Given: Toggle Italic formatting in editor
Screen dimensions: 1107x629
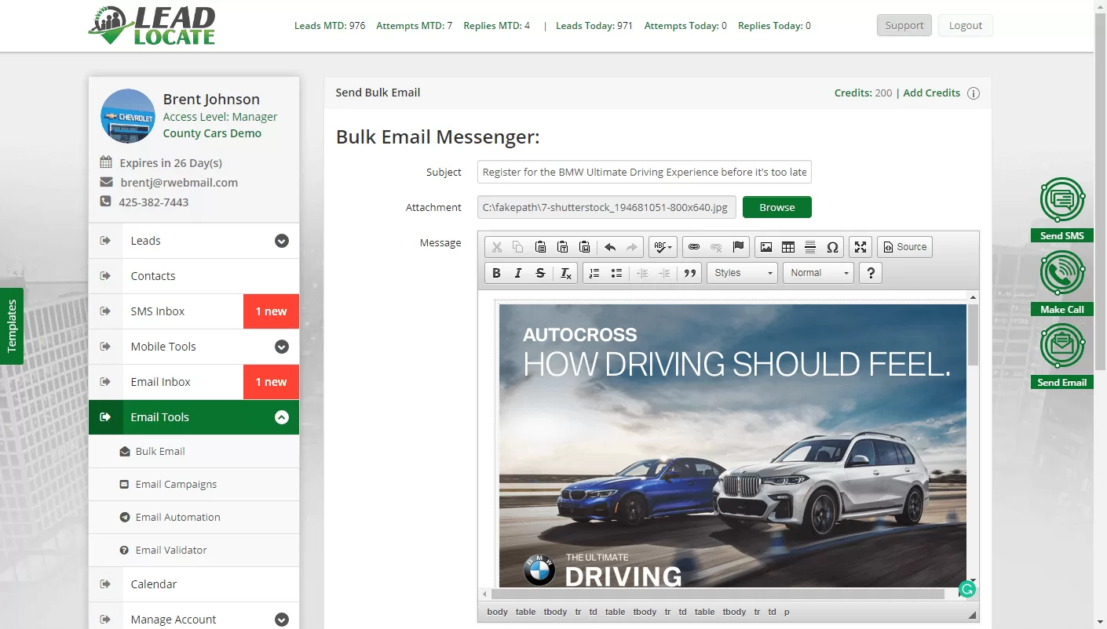Looking at the screenshot, I should click(x=518, y=273).
